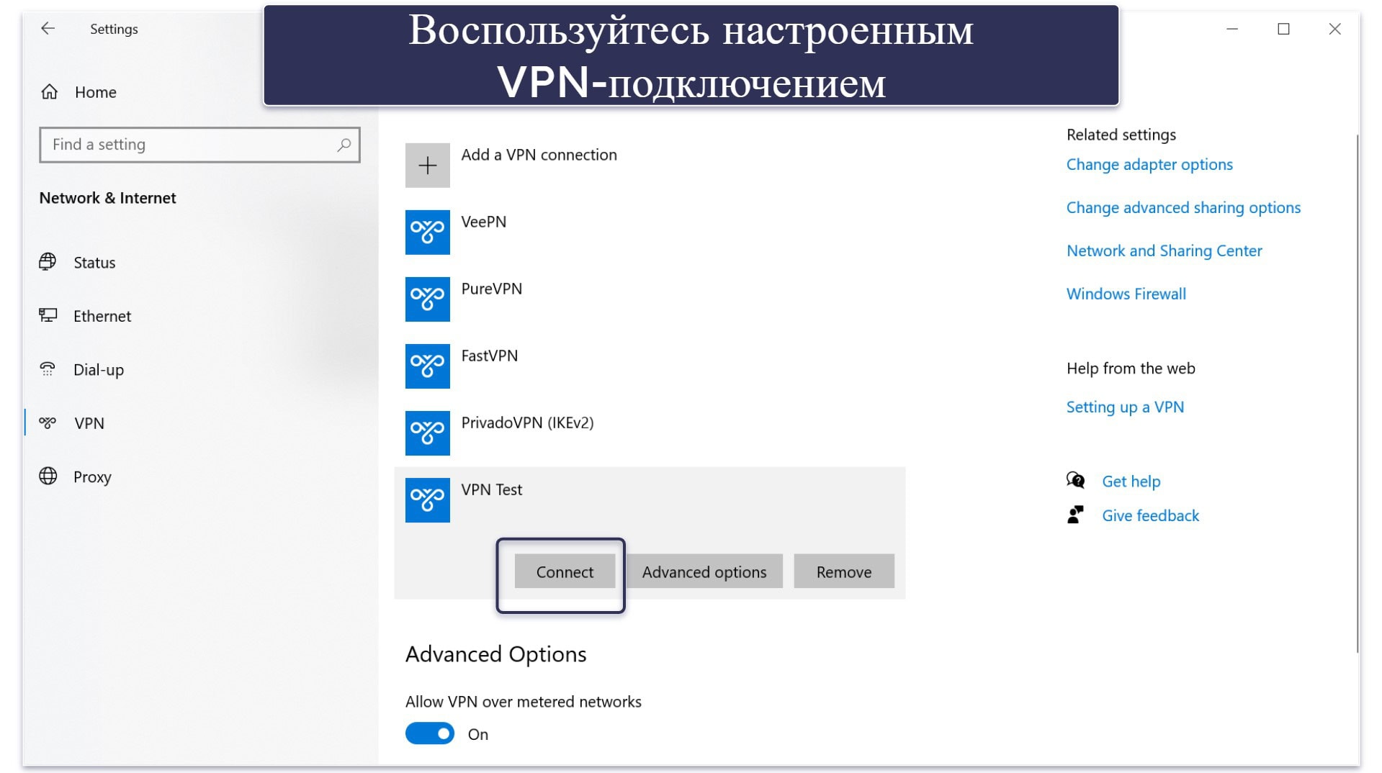Open Network and Sharing Center link
The width and height of the screenshot is (1382, 773).
coord(1164,251)
